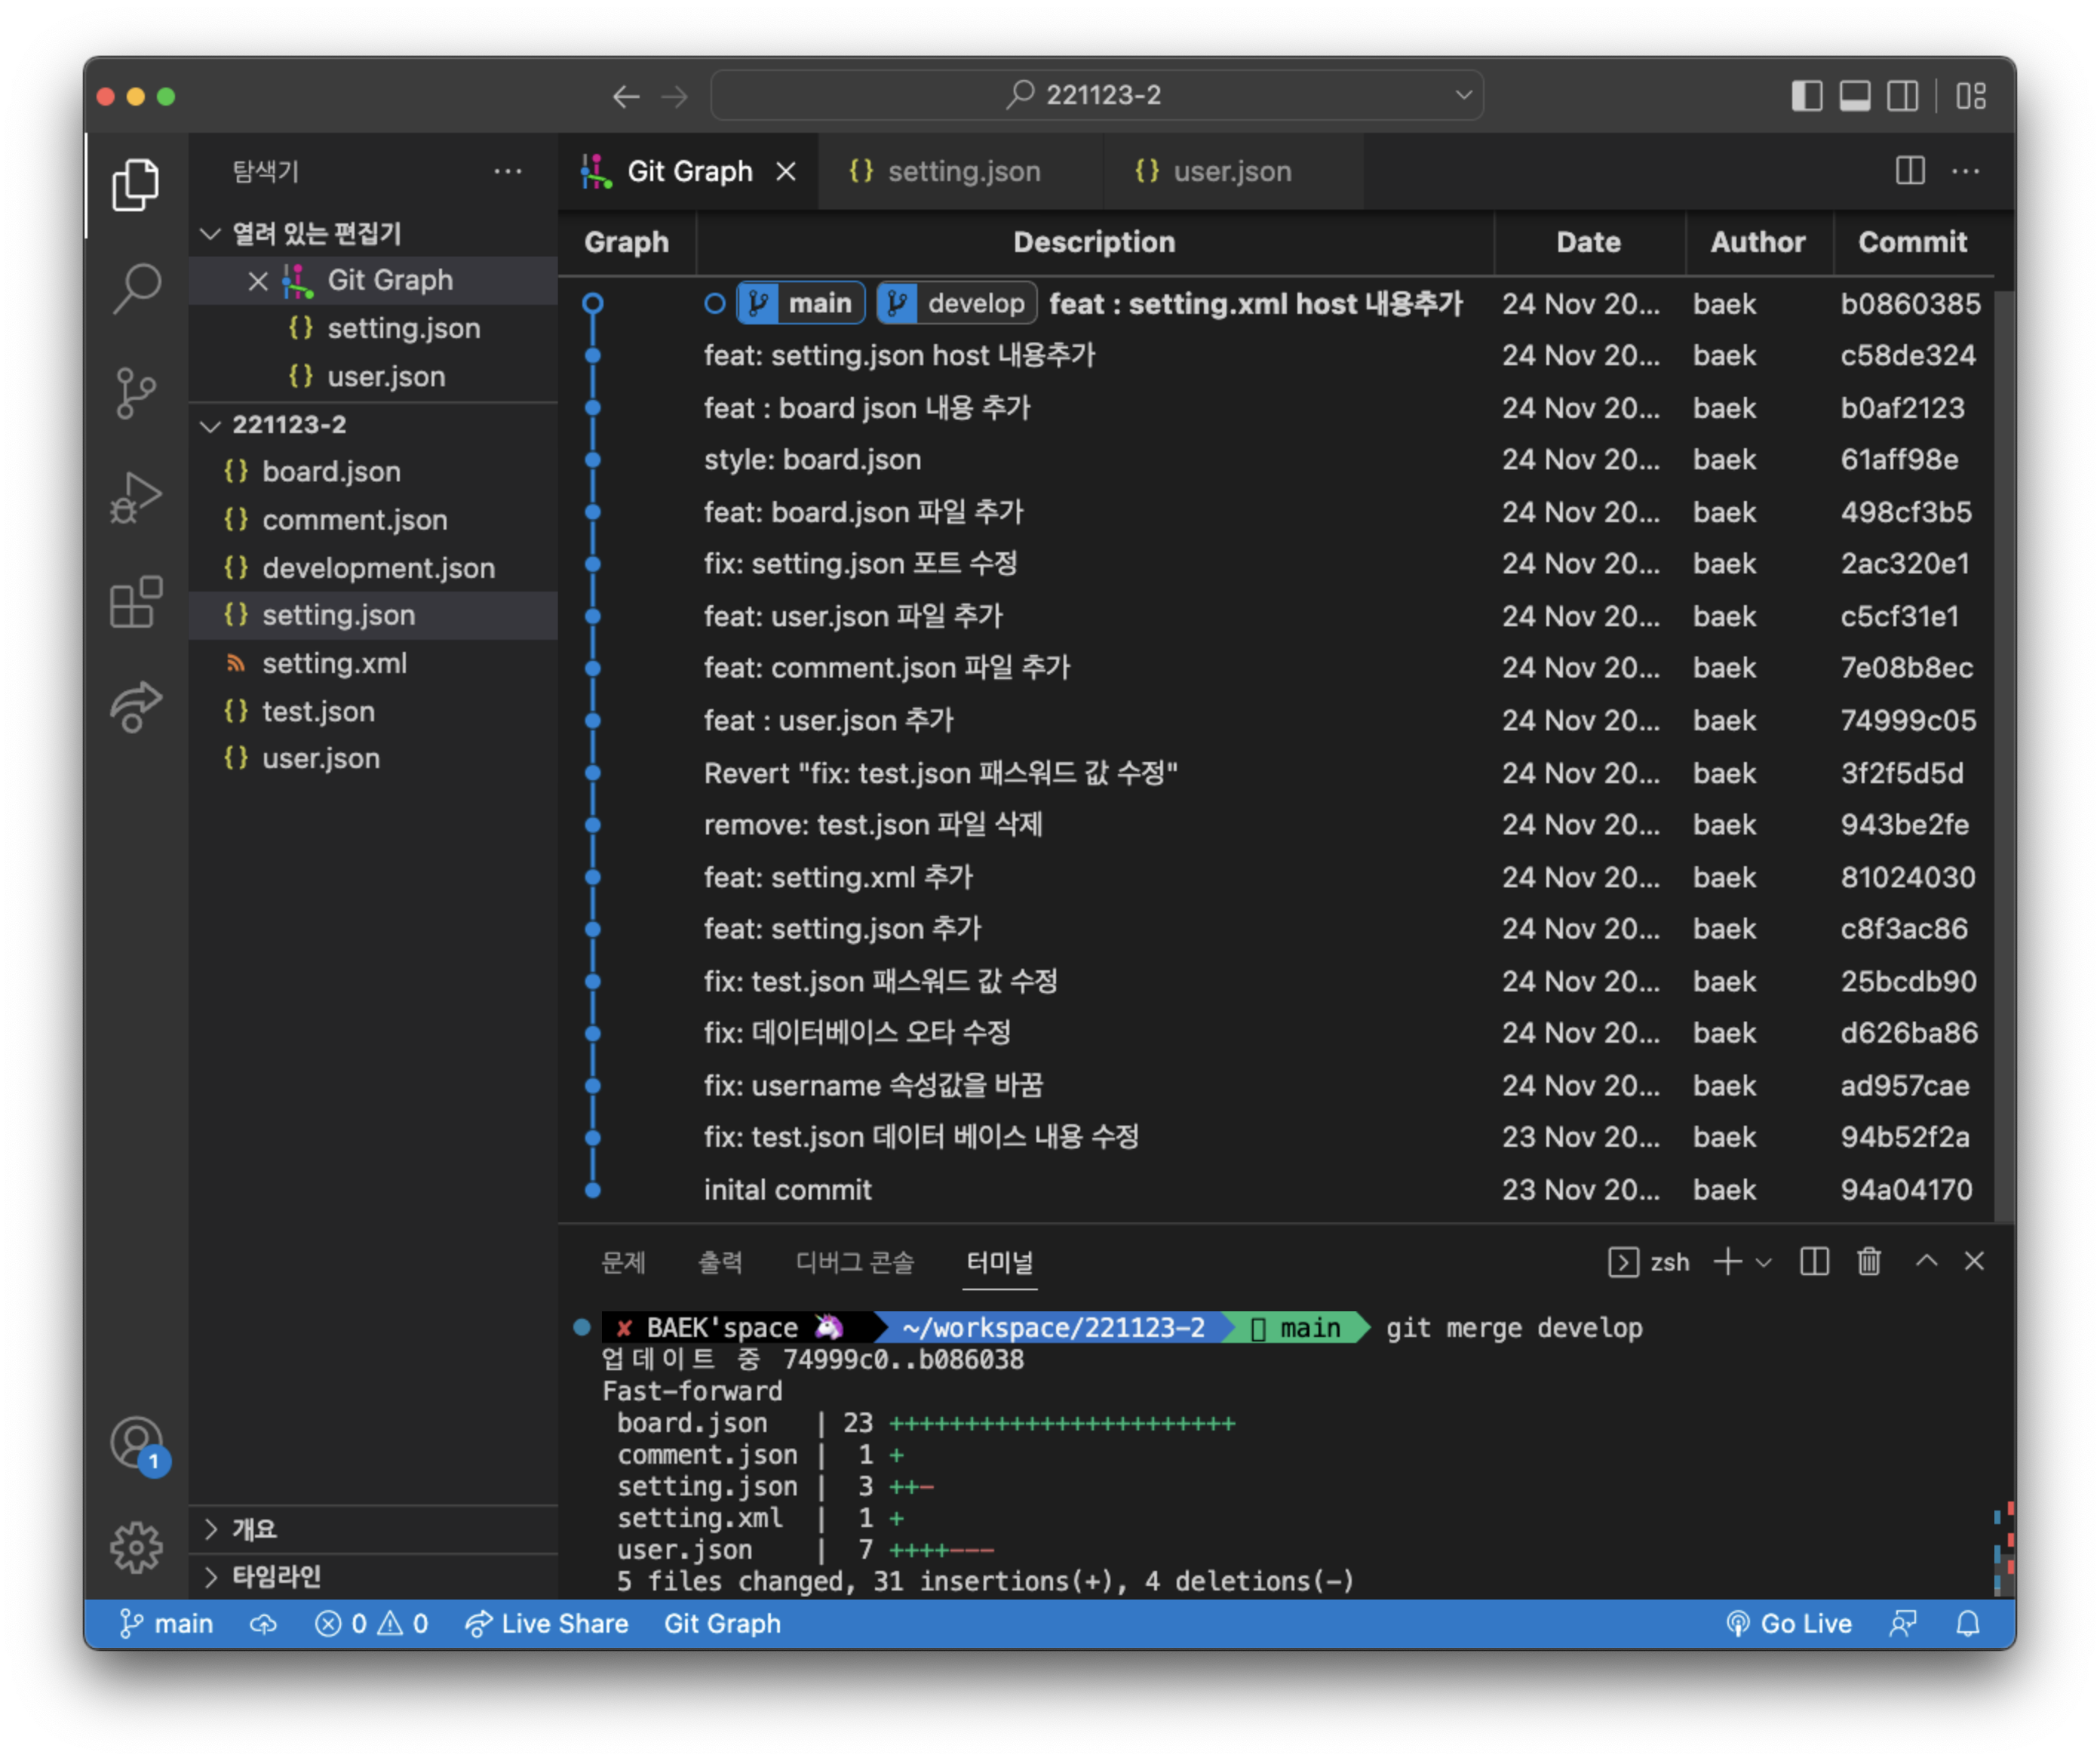Open Live Share icon in activity bar
This screenshot has width=2100, height=1761.
136,706
